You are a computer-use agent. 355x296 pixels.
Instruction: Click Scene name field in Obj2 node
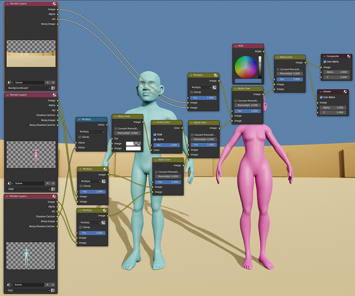(29, 183)
